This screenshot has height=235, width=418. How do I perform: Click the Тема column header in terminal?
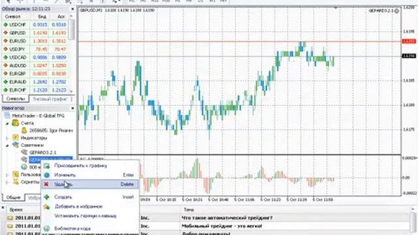[x=189, y=210]
